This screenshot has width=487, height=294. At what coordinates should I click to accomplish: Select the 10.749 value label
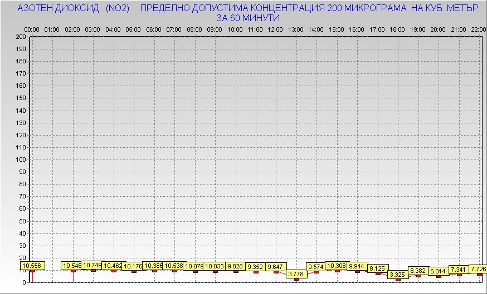pos(92,265)
